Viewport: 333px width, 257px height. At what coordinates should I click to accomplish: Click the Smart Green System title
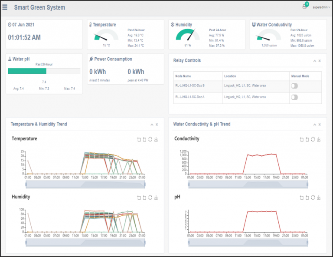39,7
